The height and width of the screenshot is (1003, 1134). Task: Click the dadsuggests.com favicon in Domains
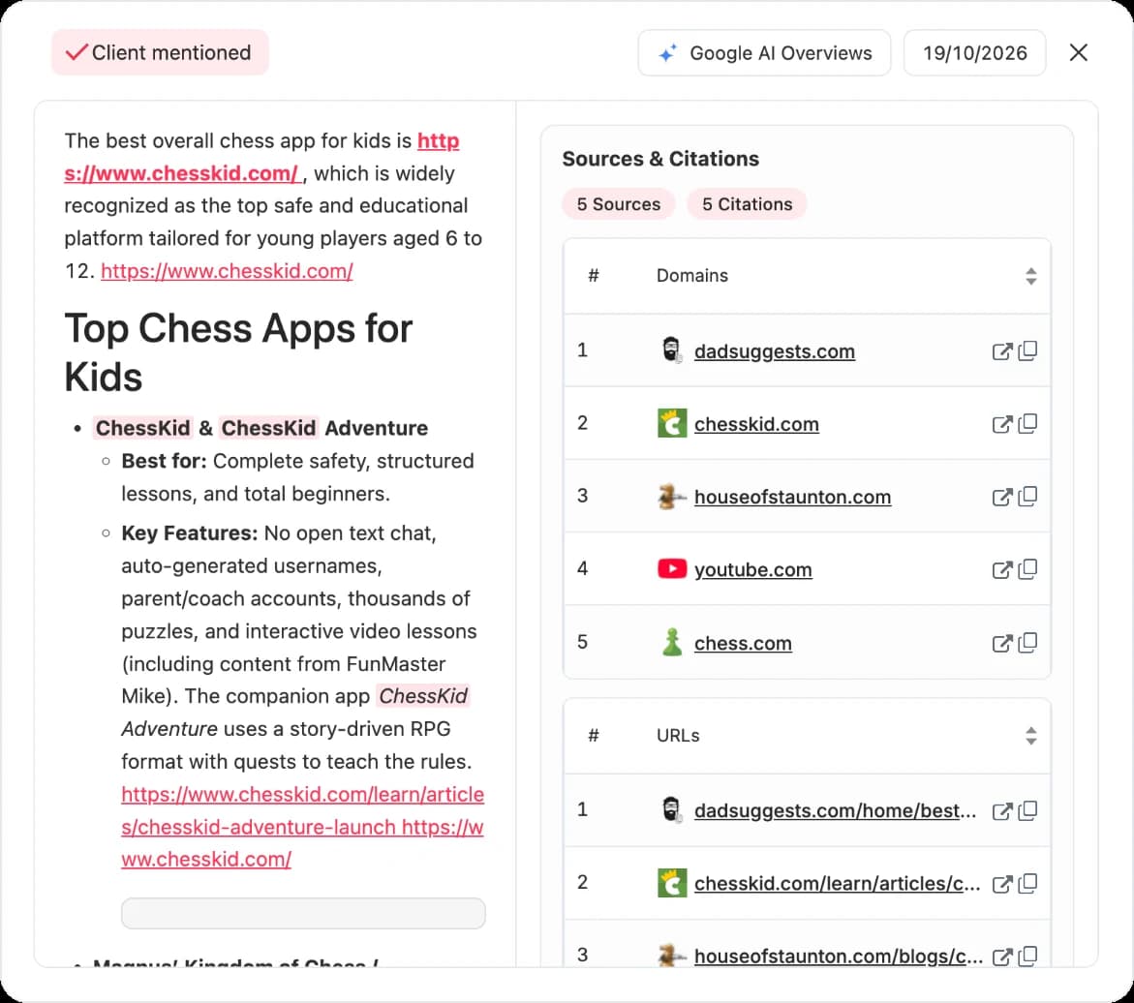(x=672, y=350)
